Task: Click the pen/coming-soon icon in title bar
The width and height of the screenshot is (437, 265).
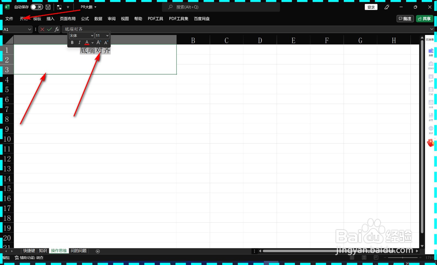Action: pyautogui.click(x=387, y=7)
